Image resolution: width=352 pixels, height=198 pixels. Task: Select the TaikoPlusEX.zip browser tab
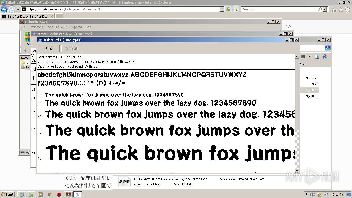coord(28,16)
